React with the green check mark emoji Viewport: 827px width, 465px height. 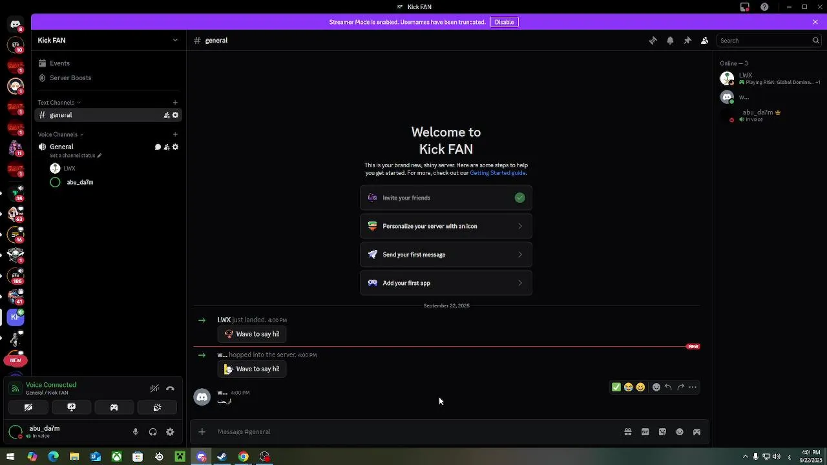[x=616, y=387]
